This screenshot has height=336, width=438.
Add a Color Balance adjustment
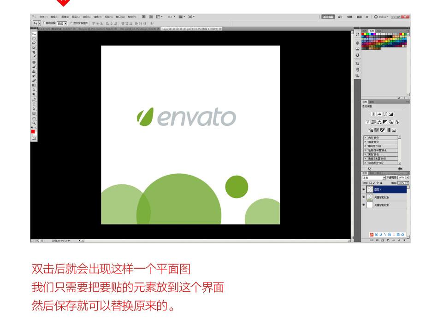pyautogui.click(x=379, y=122)
